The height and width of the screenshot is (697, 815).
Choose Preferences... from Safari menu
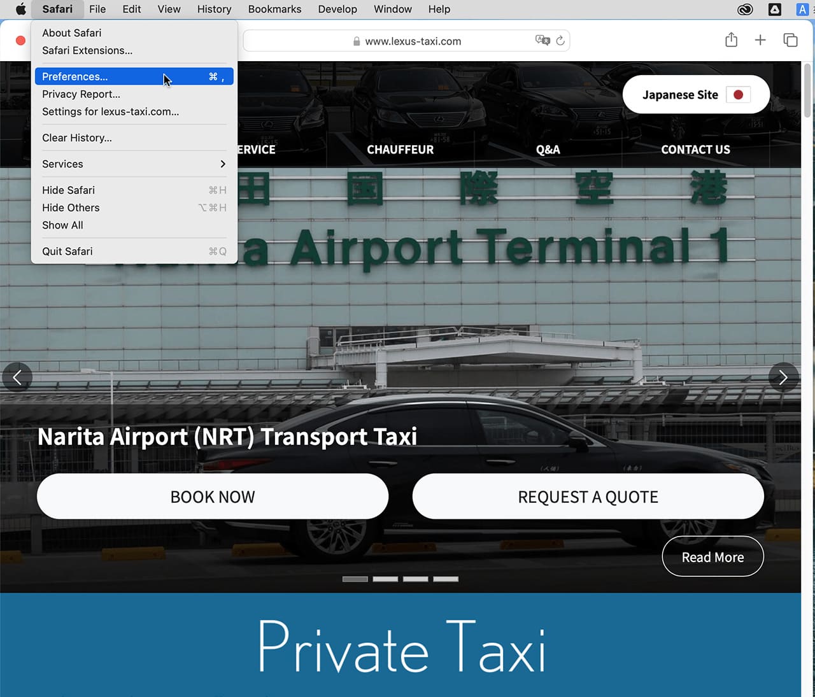pyautogui.click(x=134, y=76)
